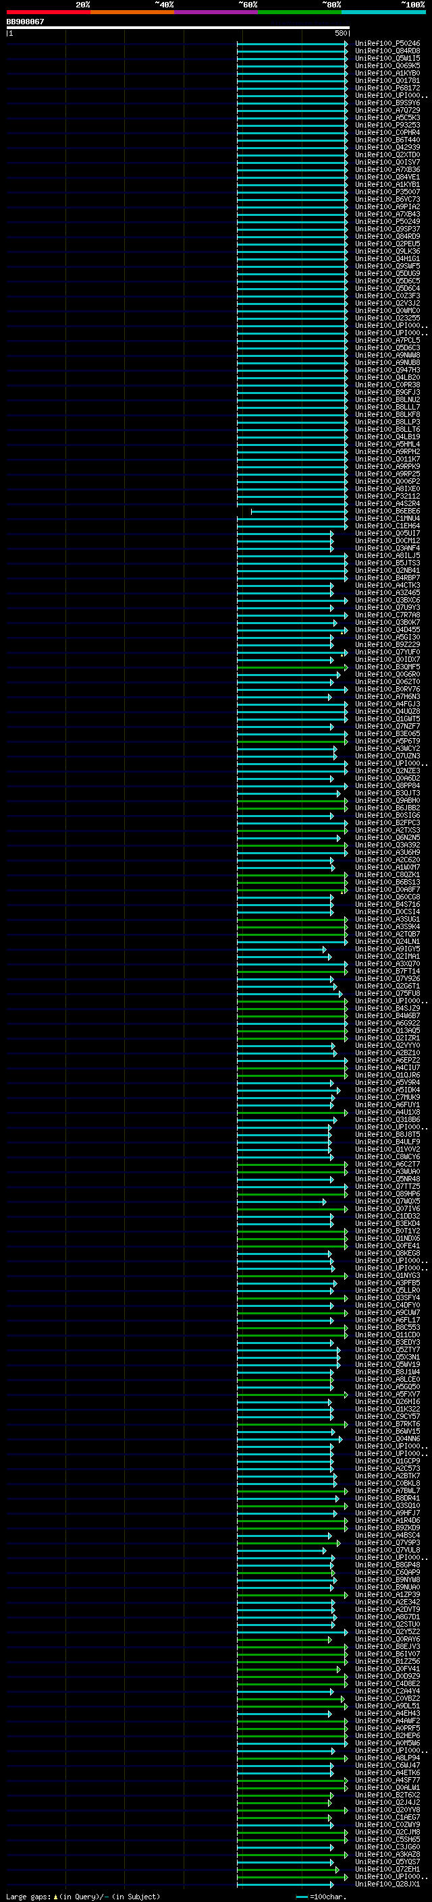Click the UniRef100_B9S9Y6 label
The width and height of the screenshot is (432, 1902).
pyautogui.click(x=387, y=103)
